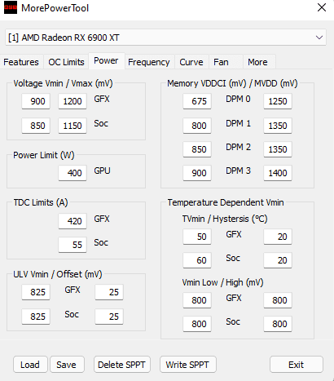Image resolution: width=334 pixels, height=381 pixels.
Task: Click the GFX TDC limit field (420)
Action: 73,221
